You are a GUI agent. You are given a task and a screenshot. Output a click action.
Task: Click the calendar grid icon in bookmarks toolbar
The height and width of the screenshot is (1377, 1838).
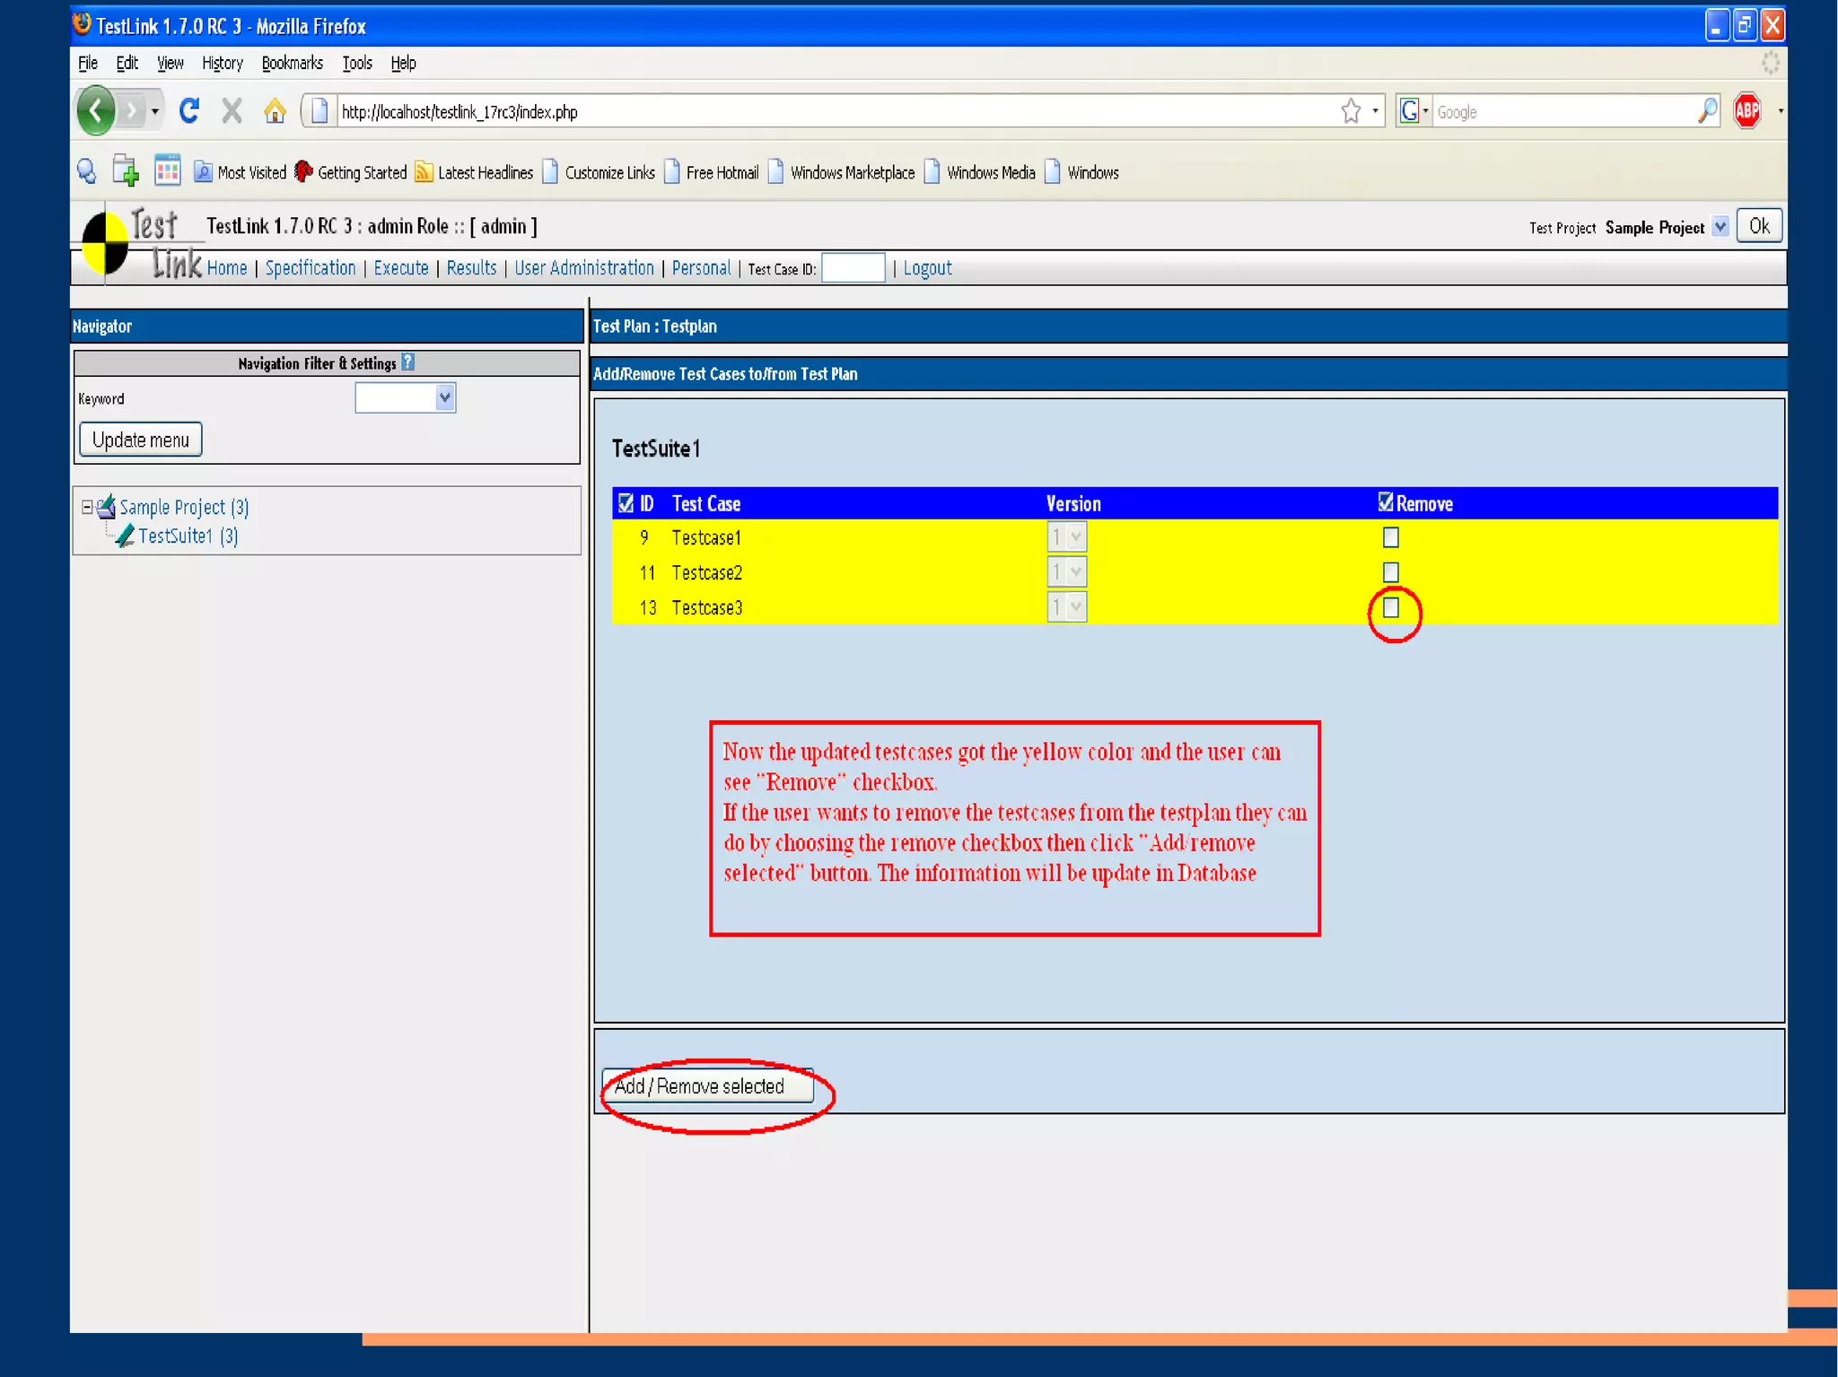(167, 170)
